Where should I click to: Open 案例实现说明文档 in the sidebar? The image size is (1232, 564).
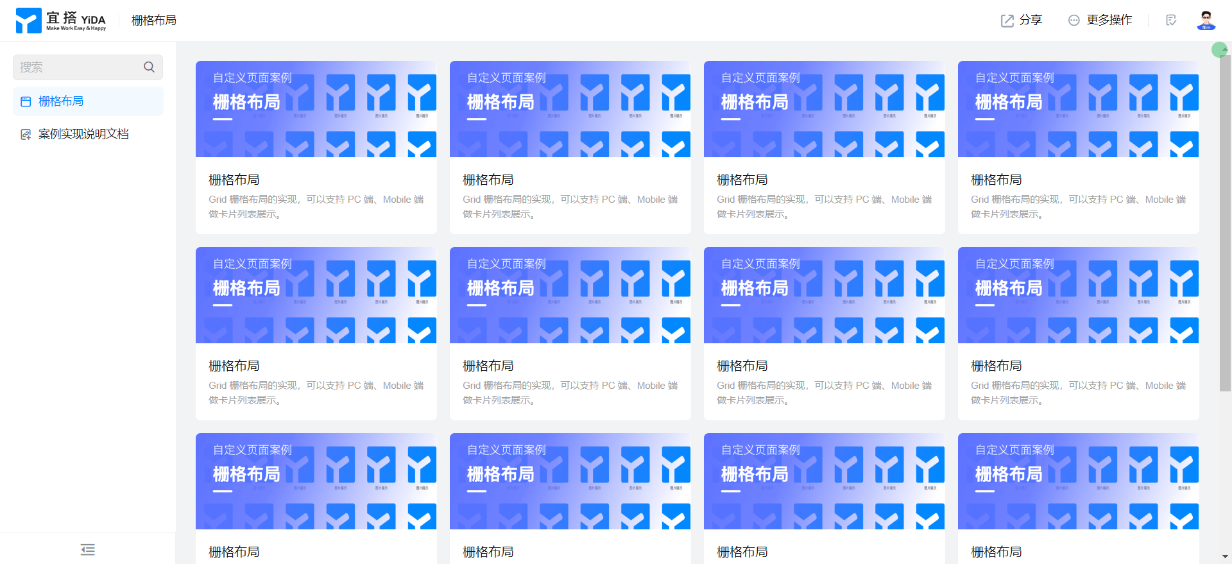pos(83,134)
